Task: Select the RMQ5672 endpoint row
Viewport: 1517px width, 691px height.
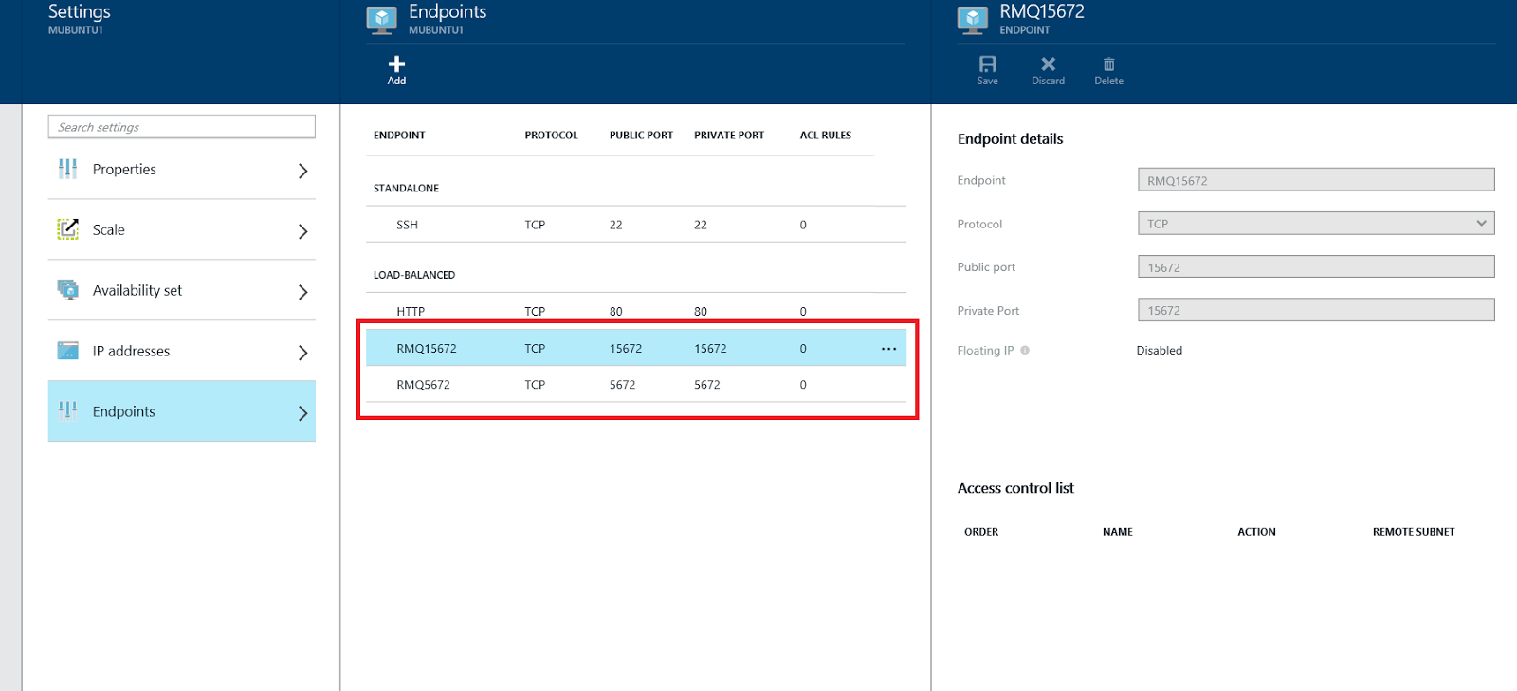Action: click(x=635, y=385)
